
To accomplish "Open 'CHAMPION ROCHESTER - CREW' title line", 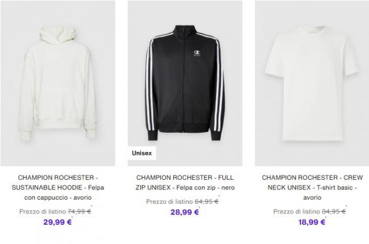I will coord(312,178).
